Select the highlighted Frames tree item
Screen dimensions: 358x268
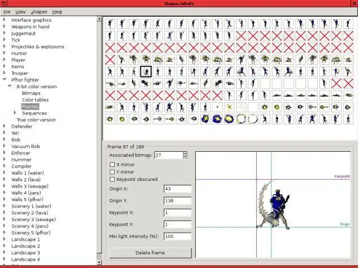point(30,107)
